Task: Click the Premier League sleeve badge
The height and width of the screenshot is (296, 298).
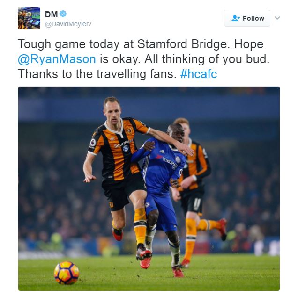Action: point(93,143)
